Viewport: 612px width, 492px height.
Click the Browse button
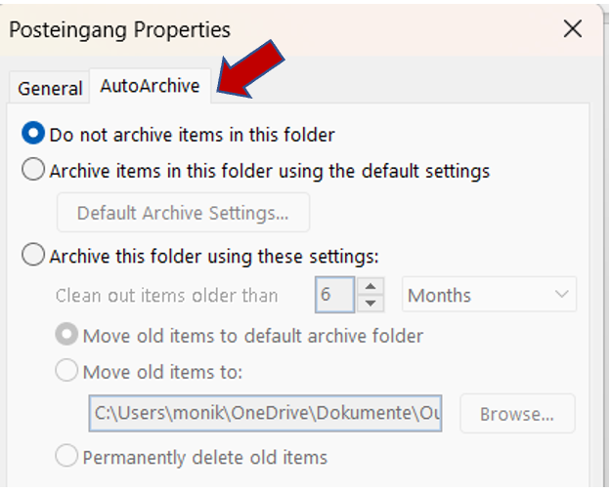(x=517, y=414)
